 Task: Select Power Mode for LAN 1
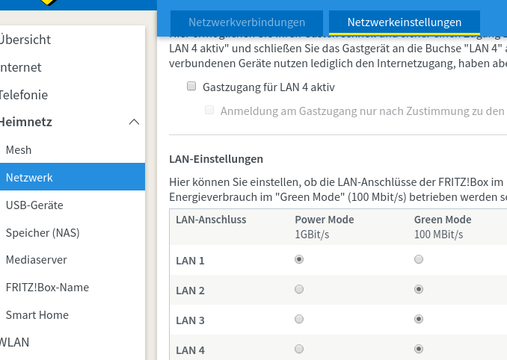299,259
